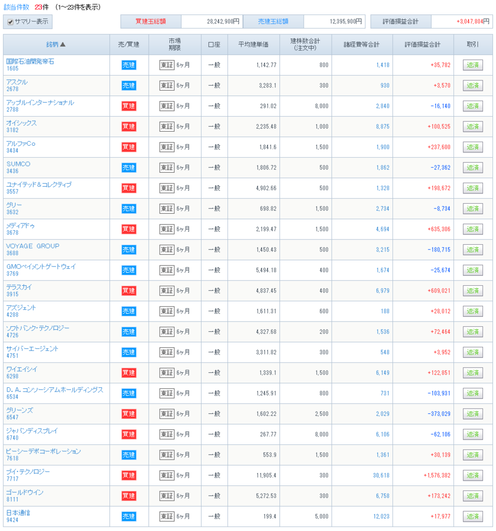Open メディアドゥ stock link
Viewport: 496px width, 531px height.
(20, 226)
